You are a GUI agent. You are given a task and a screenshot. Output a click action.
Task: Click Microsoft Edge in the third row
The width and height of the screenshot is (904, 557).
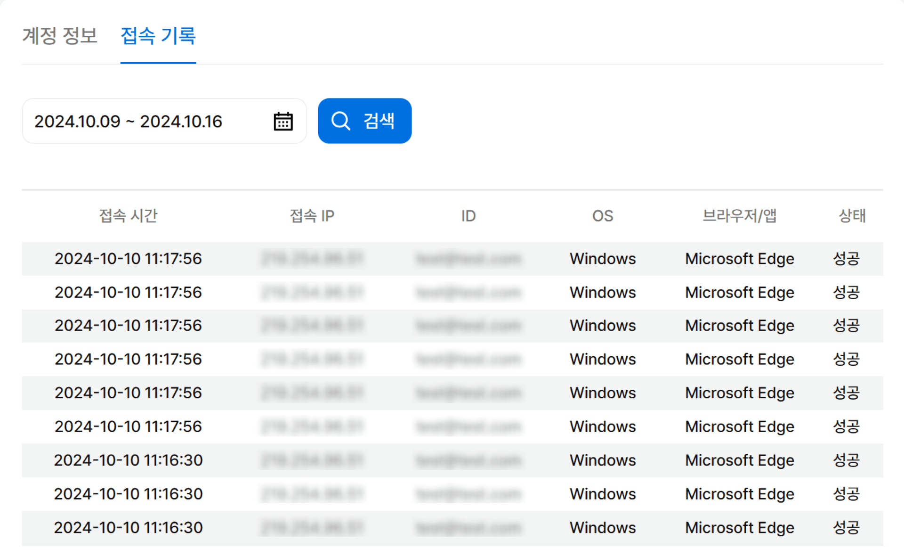(739, 326)
